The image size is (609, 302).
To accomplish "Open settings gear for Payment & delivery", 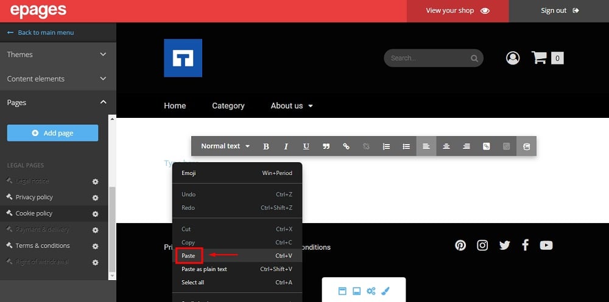I will [x=95, y=230].
